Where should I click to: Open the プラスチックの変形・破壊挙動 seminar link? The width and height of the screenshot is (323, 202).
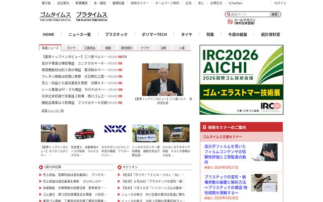226,185
